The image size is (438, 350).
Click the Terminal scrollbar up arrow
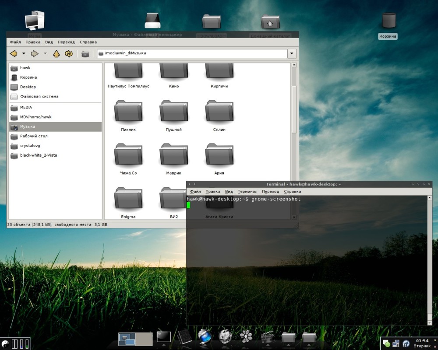point(430,198)
